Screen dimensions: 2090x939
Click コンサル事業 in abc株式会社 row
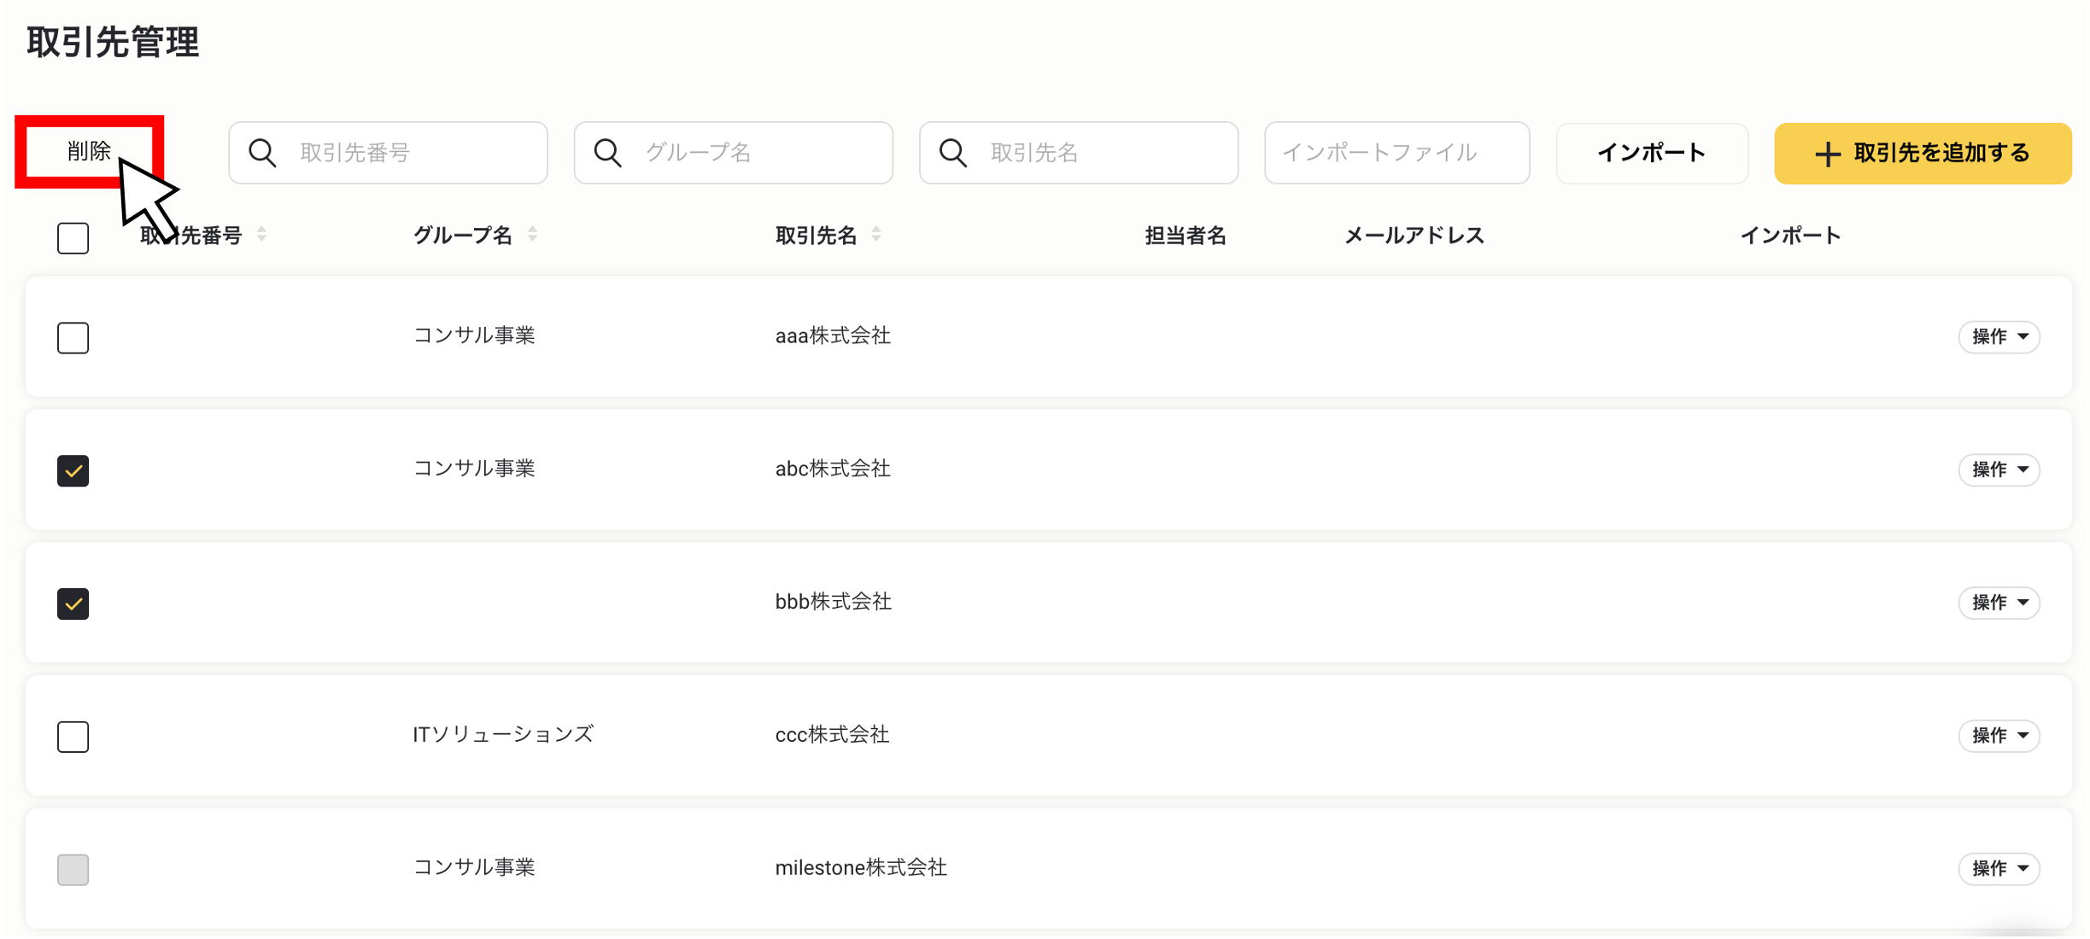[x=474, y=469]
